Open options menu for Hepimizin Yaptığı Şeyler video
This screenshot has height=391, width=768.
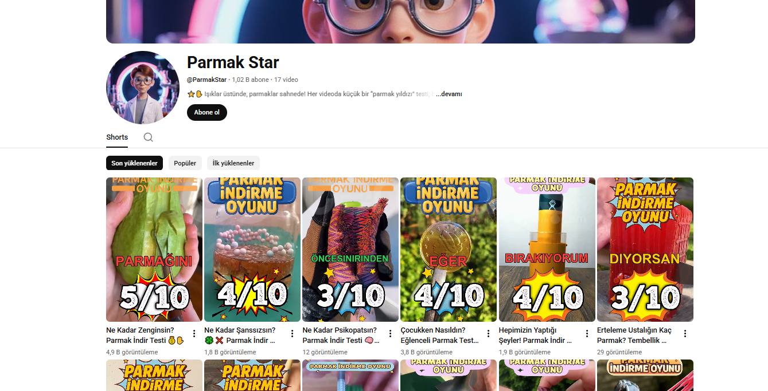[x=587, y=334]
